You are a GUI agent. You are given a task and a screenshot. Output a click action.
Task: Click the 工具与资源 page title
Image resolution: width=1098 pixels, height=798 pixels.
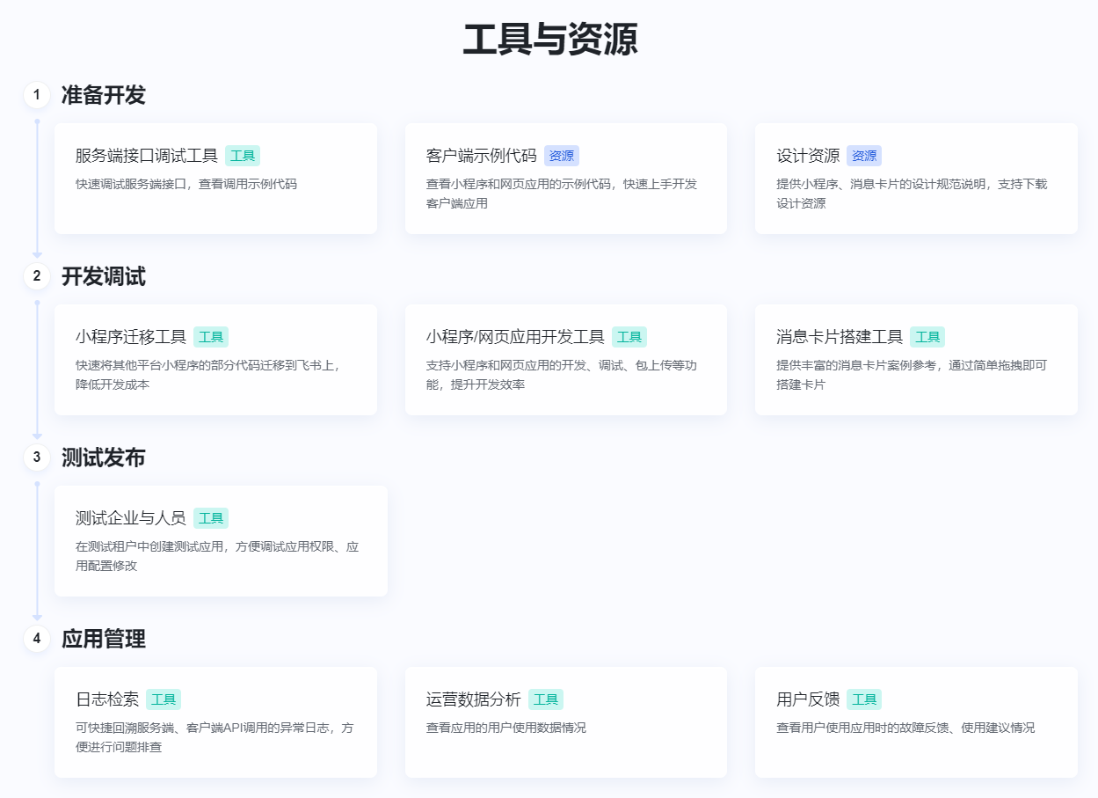tap(549, 40)
